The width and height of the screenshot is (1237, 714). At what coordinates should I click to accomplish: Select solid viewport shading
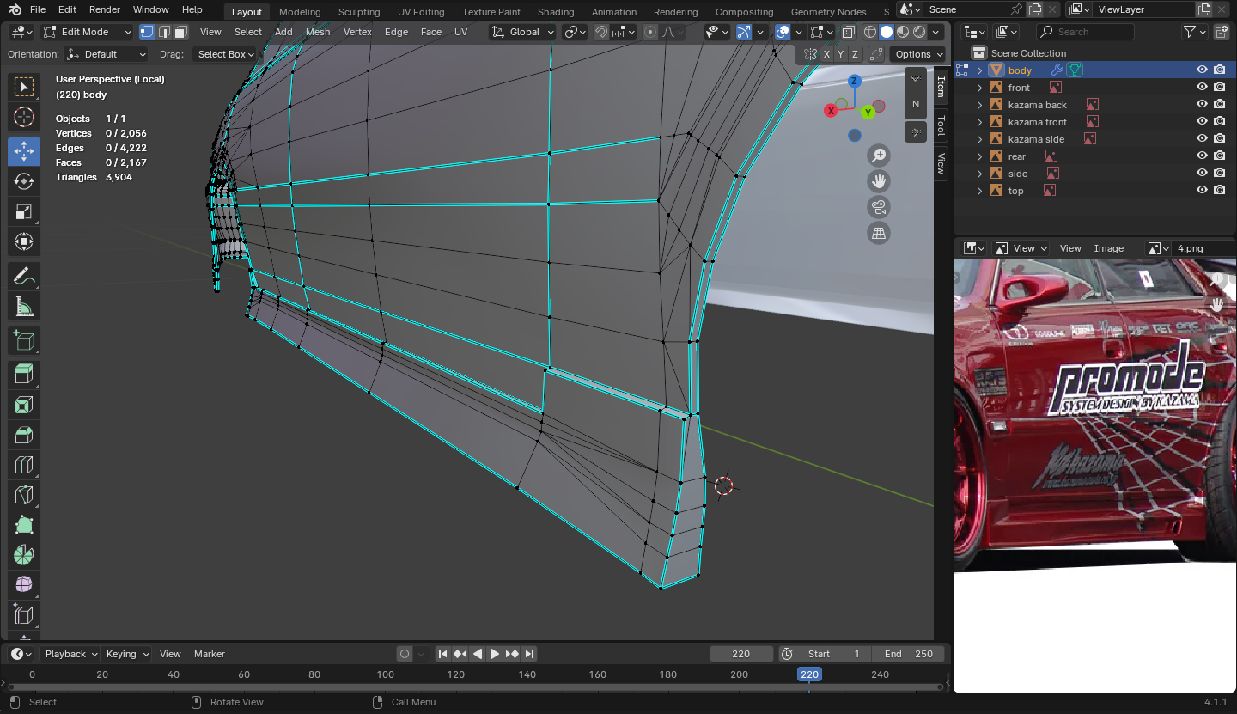coord(887,32)
